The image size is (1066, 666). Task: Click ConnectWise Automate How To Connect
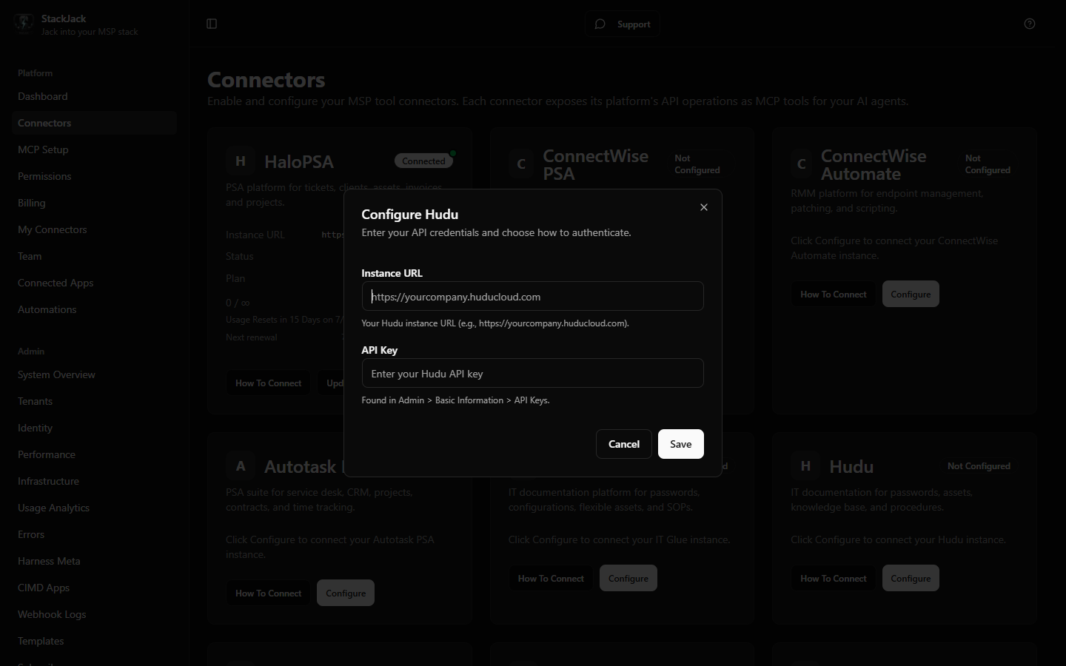click(x=833, y=294)
